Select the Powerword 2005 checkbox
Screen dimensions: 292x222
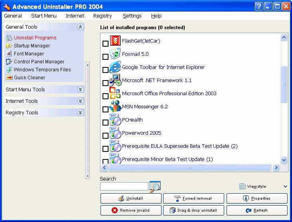[x=105, y=136]
